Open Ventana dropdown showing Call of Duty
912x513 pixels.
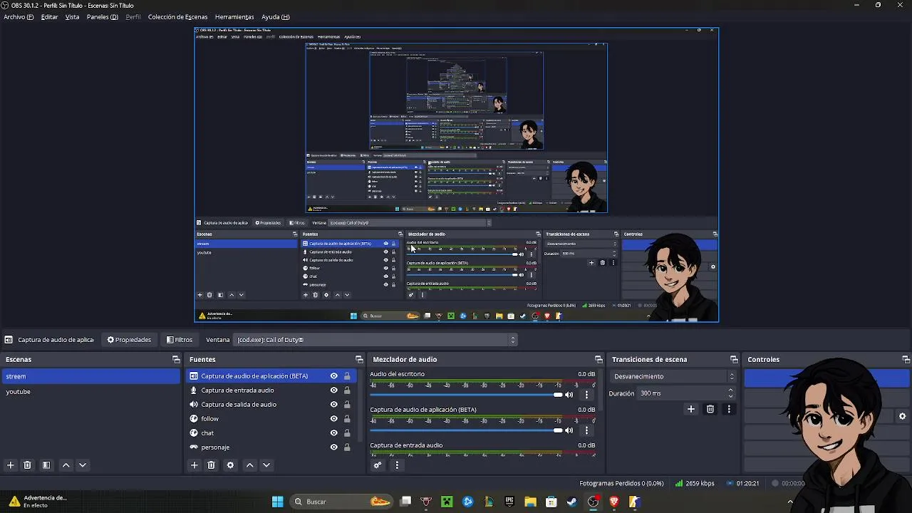pos(376,340)
